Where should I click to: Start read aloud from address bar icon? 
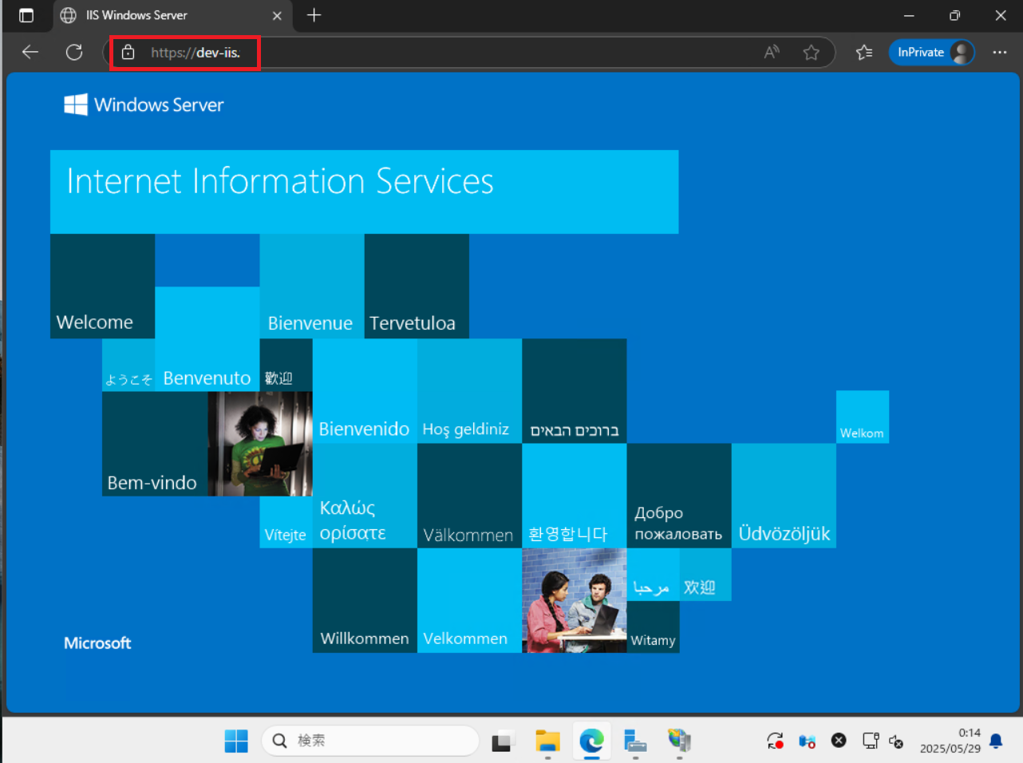point(772,53)
